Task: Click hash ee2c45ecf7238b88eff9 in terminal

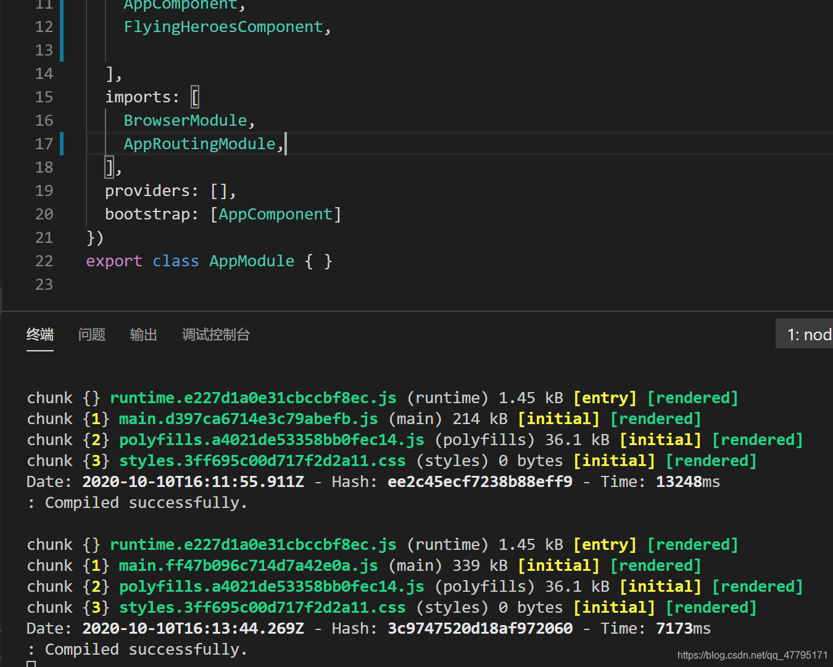Action: (x=480, y=481)
